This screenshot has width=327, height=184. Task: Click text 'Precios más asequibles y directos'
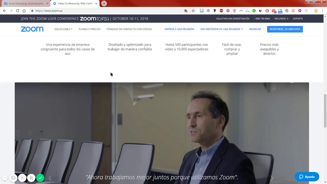coord(269,49)
